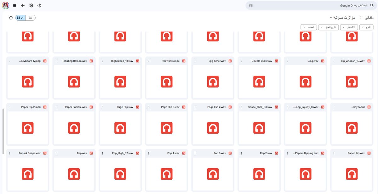
Task: Select the Long_liquidy_Power thumbnail preview
Action: point(306,128)
